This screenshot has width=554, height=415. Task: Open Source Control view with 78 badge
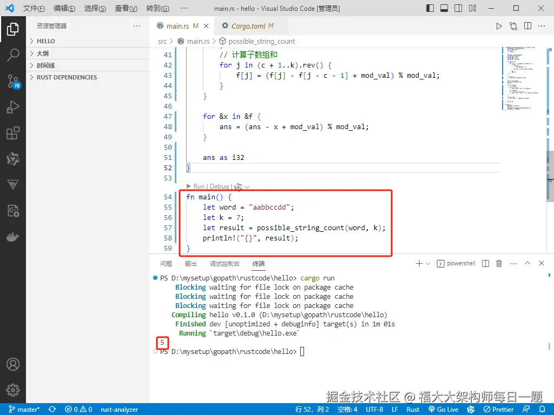coord(14,81)
